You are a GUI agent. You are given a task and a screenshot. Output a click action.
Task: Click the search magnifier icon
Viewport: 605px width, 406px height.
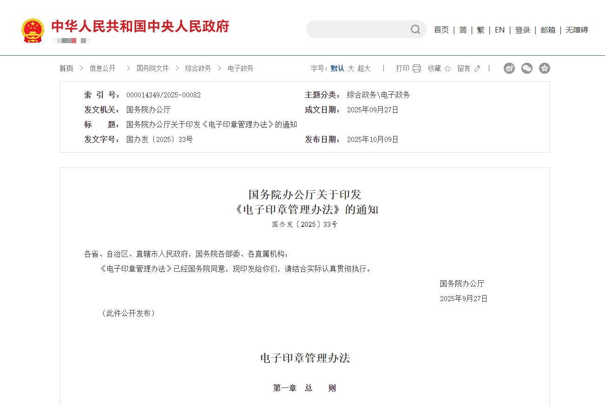[415, 29]
